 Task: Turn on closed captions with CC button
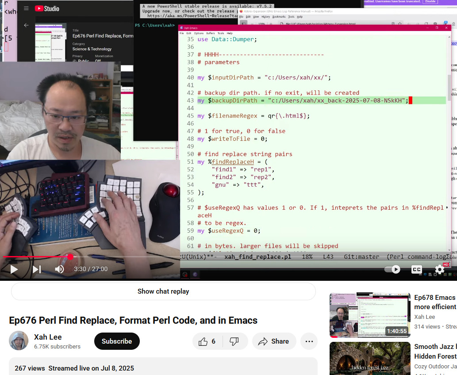coord(416,269)
